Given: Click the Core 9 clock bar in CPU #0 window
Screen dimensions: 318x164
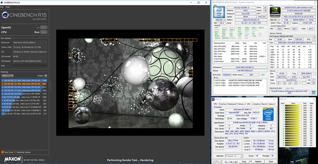Looking at the screenshot, I should pyautogui.click(x=293, y=127).
